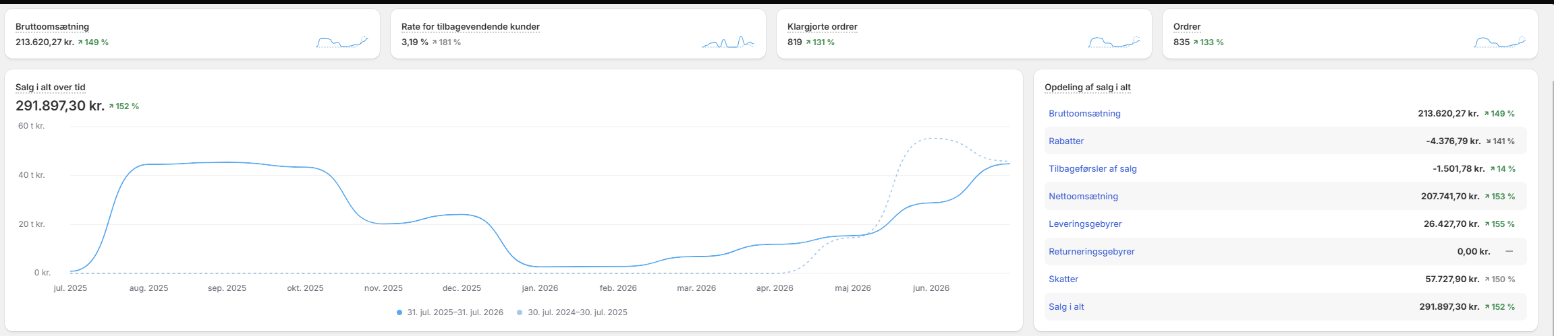Click the Opdeling af salg i alt heading

[x=1088, y=88]
